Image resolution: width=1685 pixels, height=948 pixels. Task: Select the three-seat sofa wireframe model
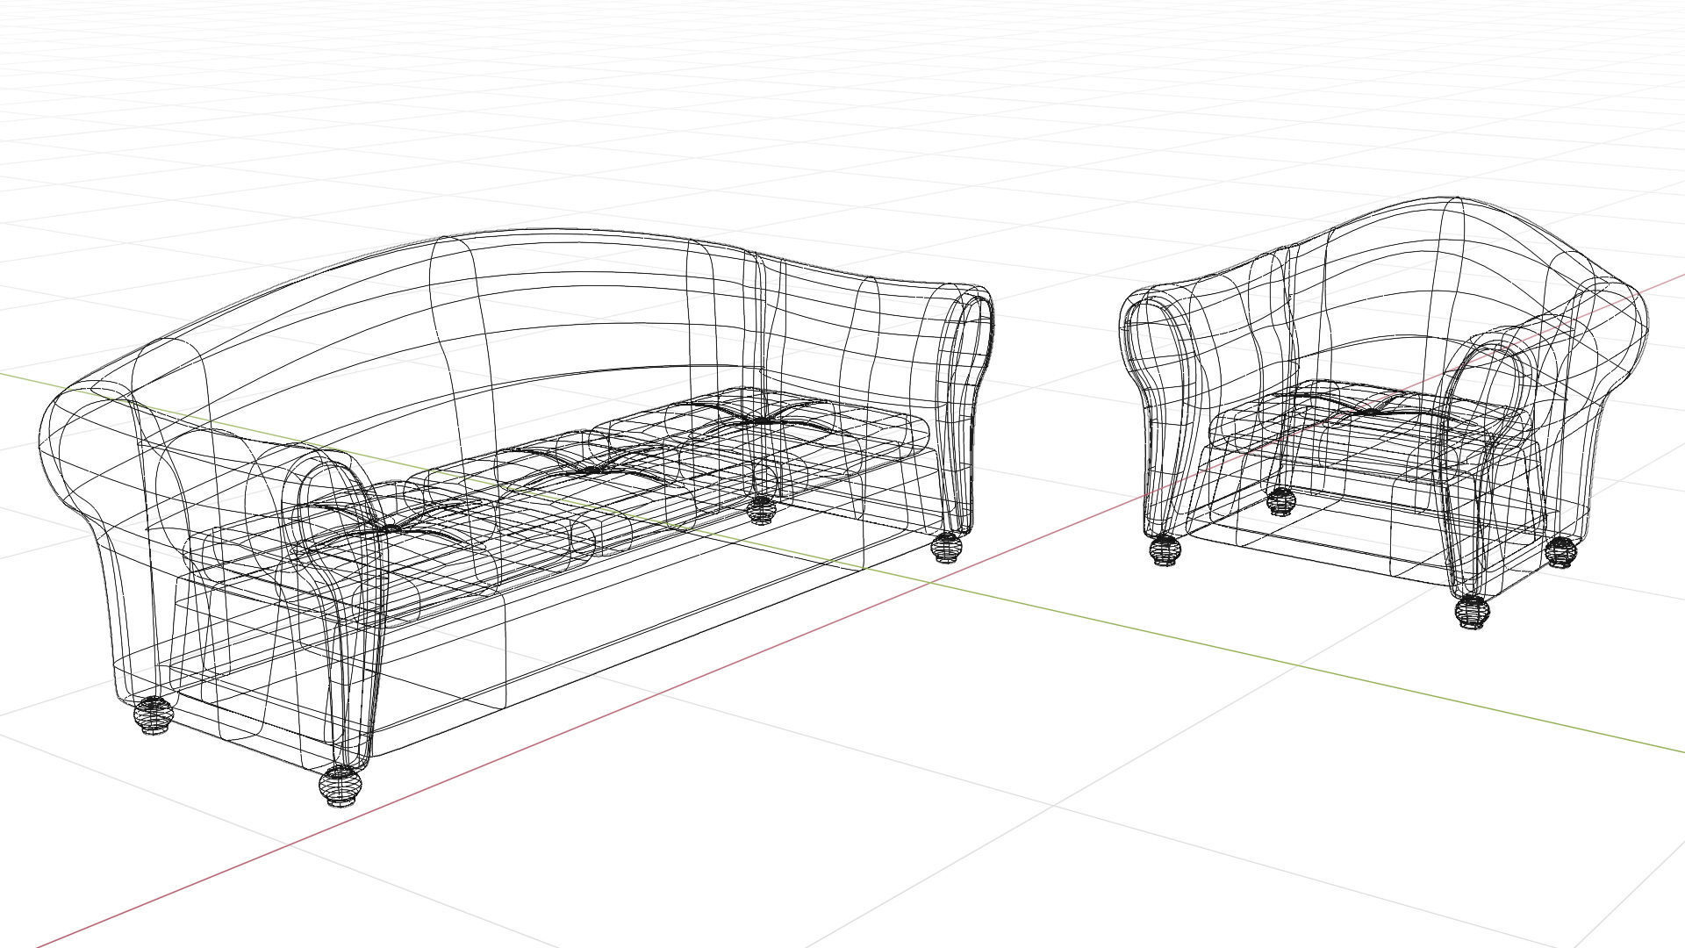coord(518,518)
